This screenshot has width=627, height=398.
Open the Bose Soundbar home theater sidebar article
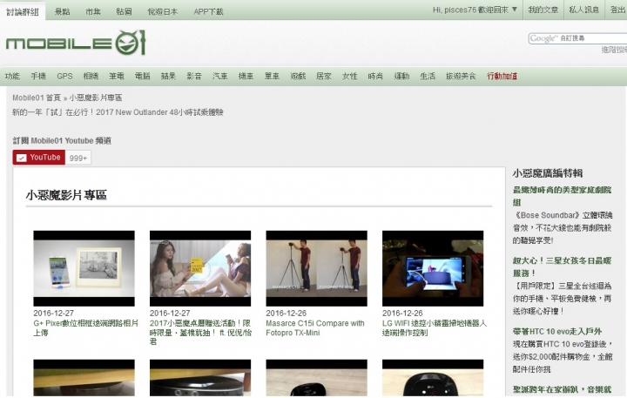pyautogui.click(x=562, y=196)
